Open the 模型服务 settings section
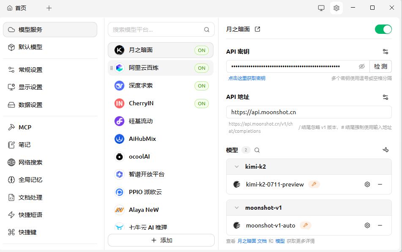Image resolution: width=402 pixels, height=252 pixels. (x=50, y=30)
